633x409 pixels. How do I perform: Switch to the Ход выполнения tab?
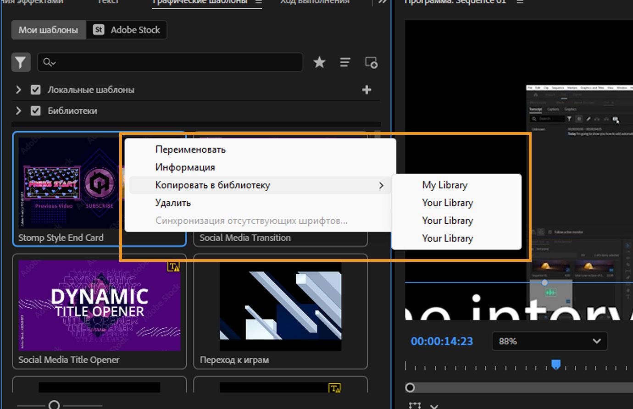(x=315, y=2)
